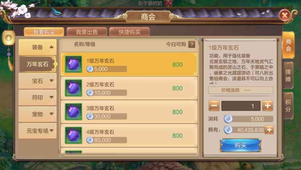This screenshot has width=301, height=170.
Task: Click the quantity input field showing 1
Action: pos(241,106)
